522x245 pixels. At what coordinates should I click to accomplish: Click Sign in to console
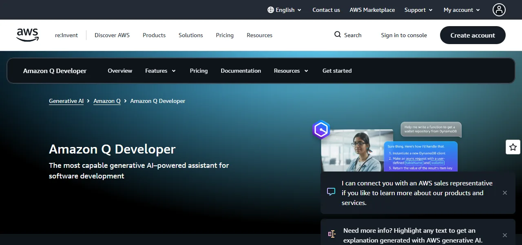click(x=404, y=35)
